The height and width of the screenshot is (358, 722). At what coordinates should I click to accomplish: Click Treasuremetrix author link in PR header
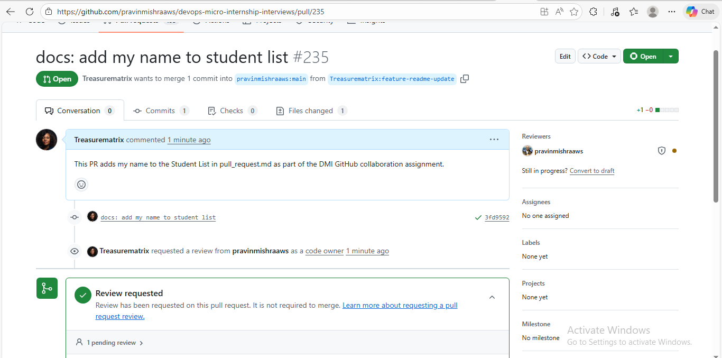(x=107, y=78)
